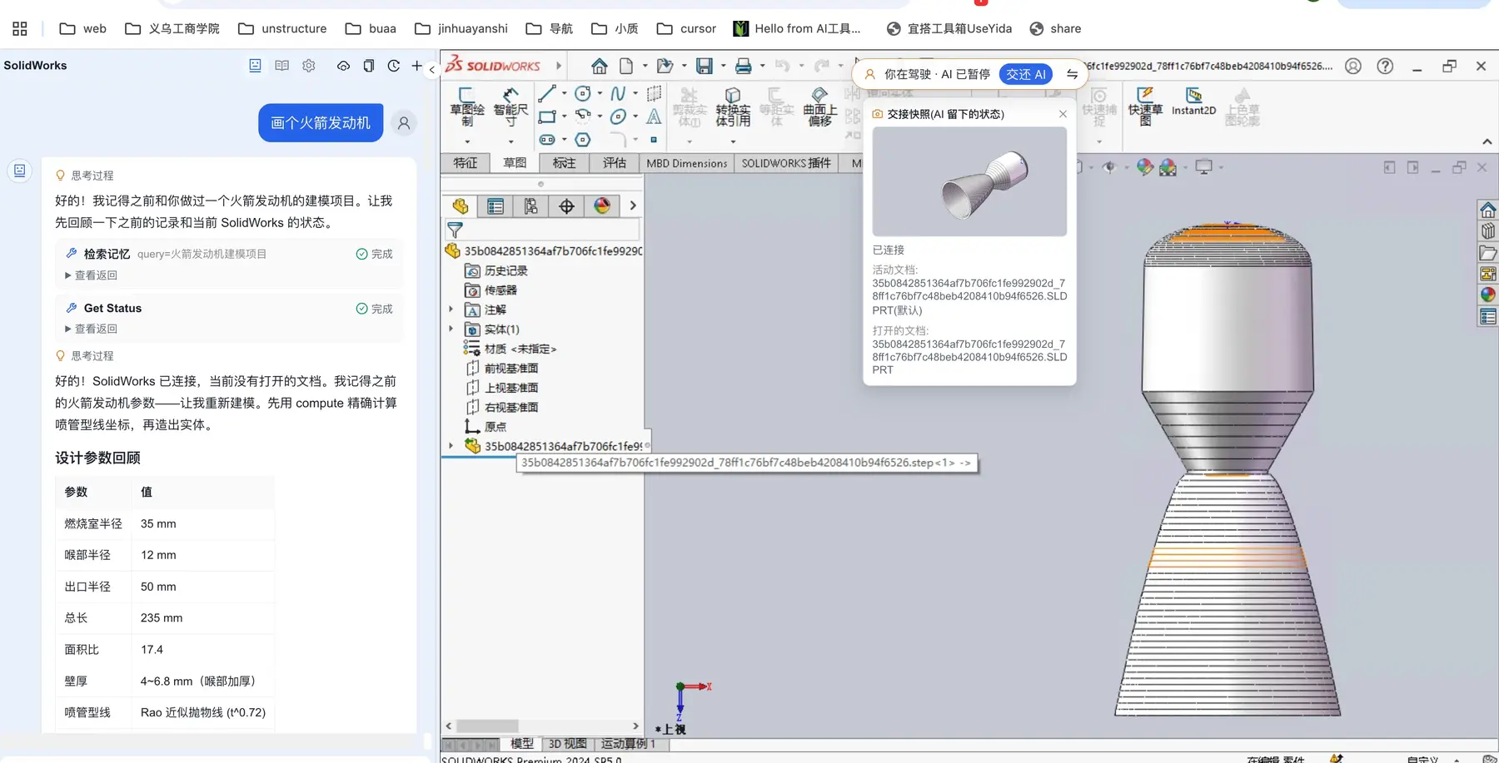Open SolidWorks Resources home in task pane
Image resolution: width=1499 pixels, height=763 pixels.
pyautogui.click(x=1488, y=210)
